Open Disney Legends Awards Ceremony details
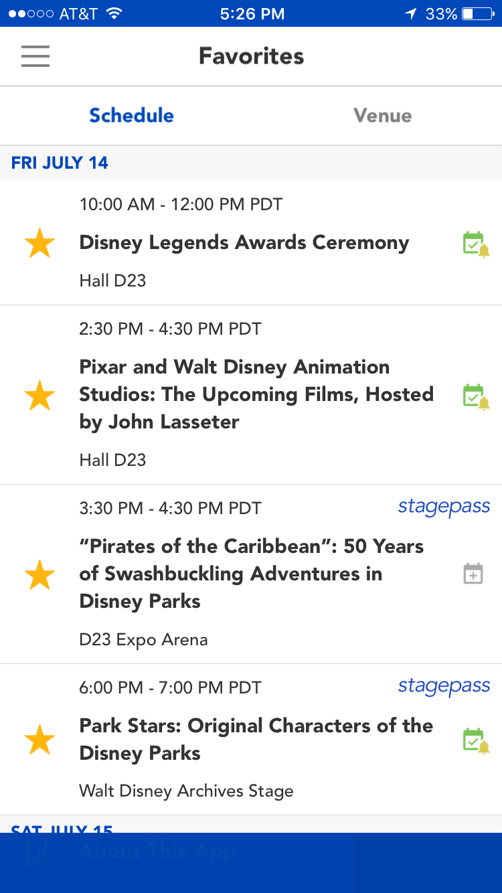This screenshot has width=502, height=893. (x=244, y=243)
